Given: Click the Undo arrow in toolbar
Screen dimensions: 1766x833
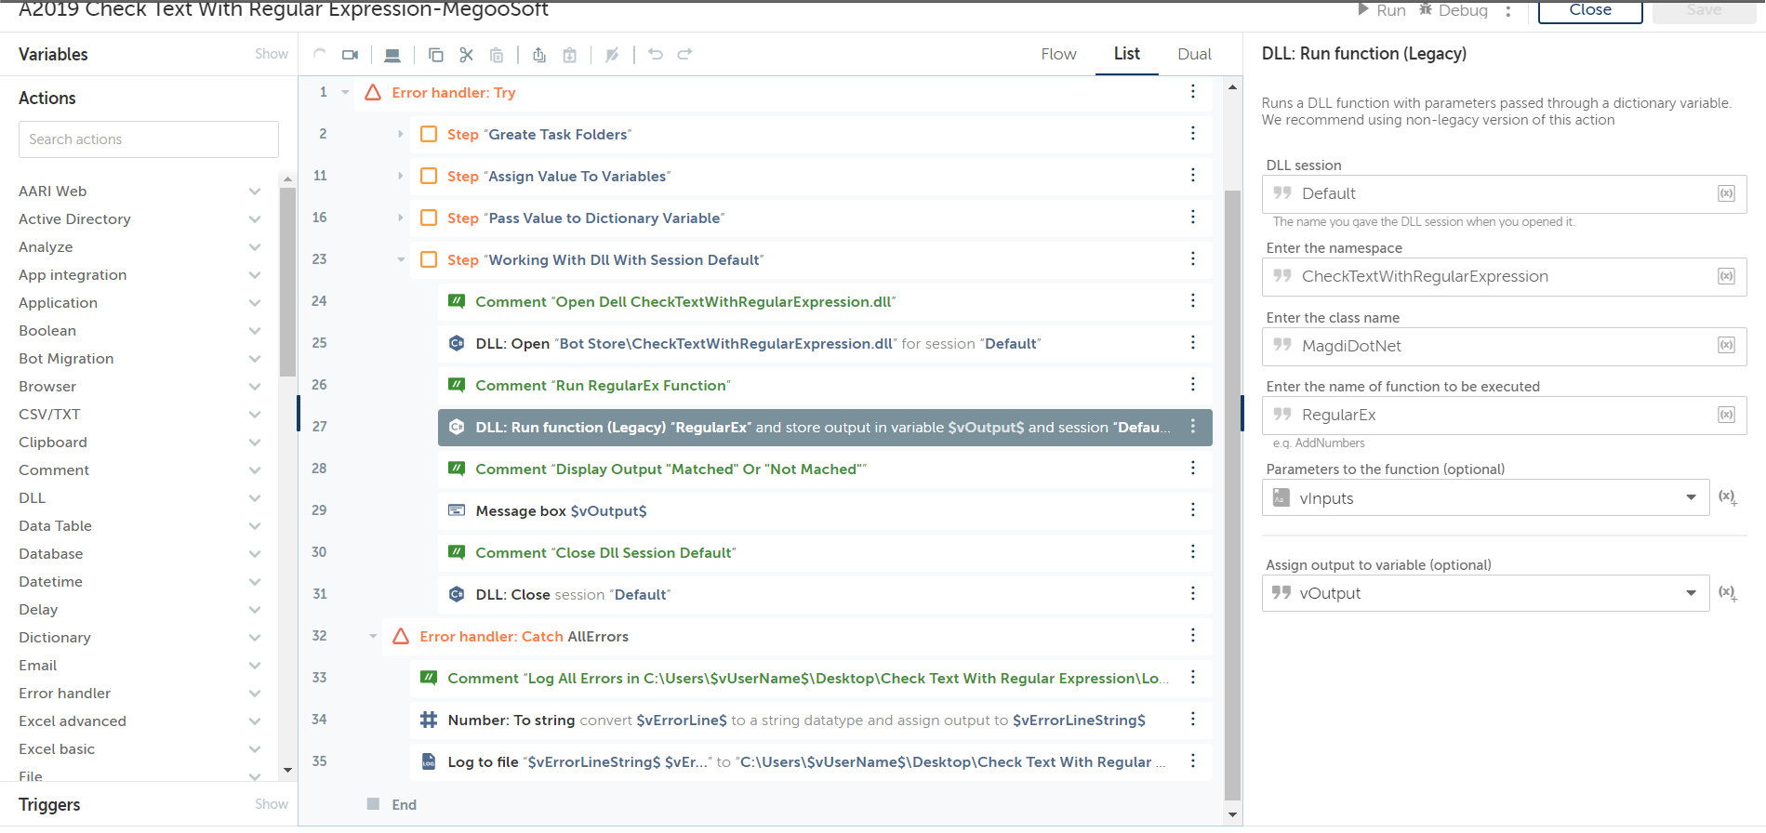Looking at the screenshot, I should point(655,55).
